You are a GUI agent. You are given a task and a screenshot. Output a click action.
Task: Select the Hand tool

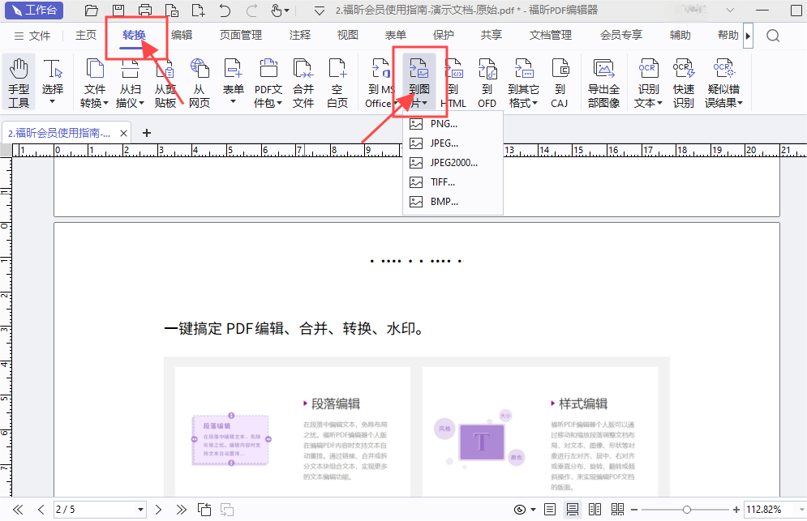[x=18, y=82]
